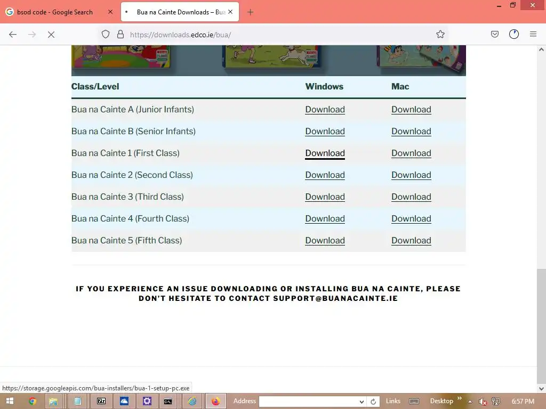Download Fourth Class for Mac

tap(411, 219)
